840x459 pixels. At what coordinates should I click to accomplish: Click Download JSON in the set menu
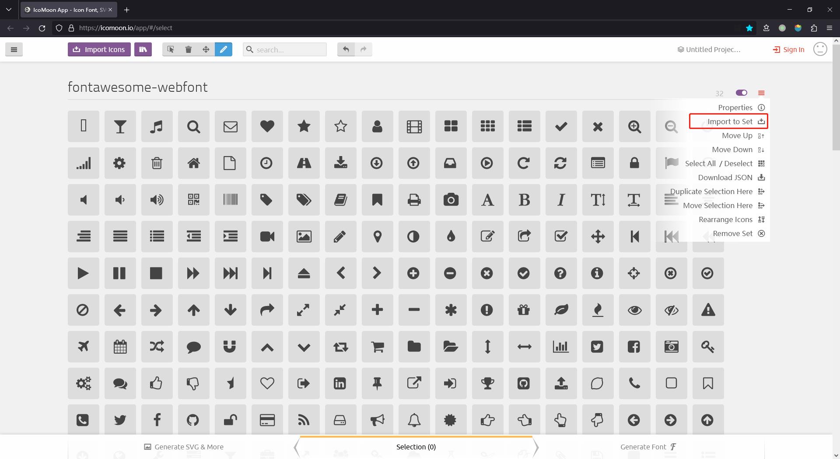coord(725,177)
